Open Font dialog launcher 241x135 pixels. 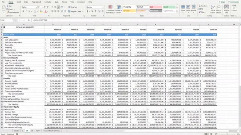point(49,16)
